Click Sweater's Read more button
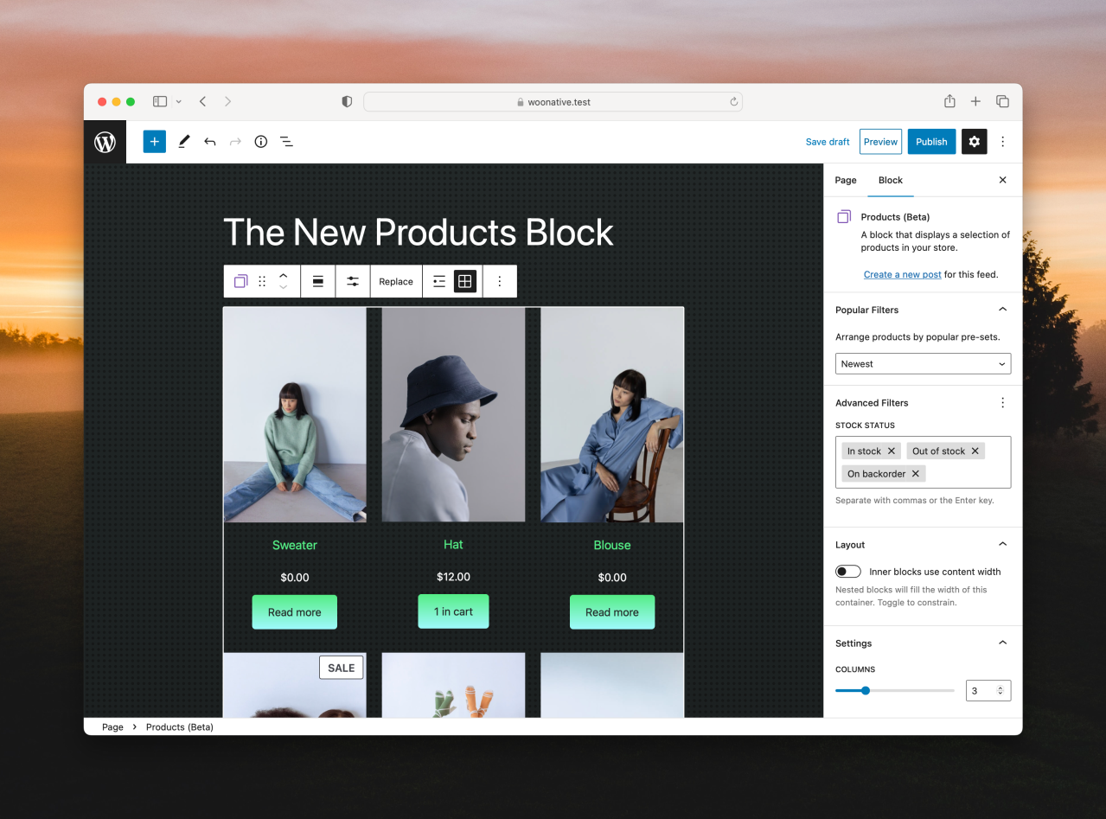This screenshot has height=819, width=1106. click(295, 612)
